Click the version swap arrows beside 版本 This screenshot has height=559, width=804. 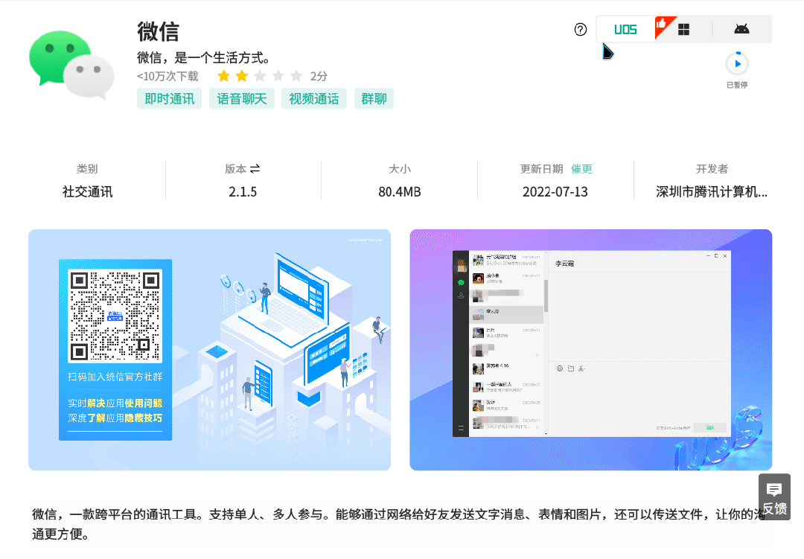[x=256, y=168]
